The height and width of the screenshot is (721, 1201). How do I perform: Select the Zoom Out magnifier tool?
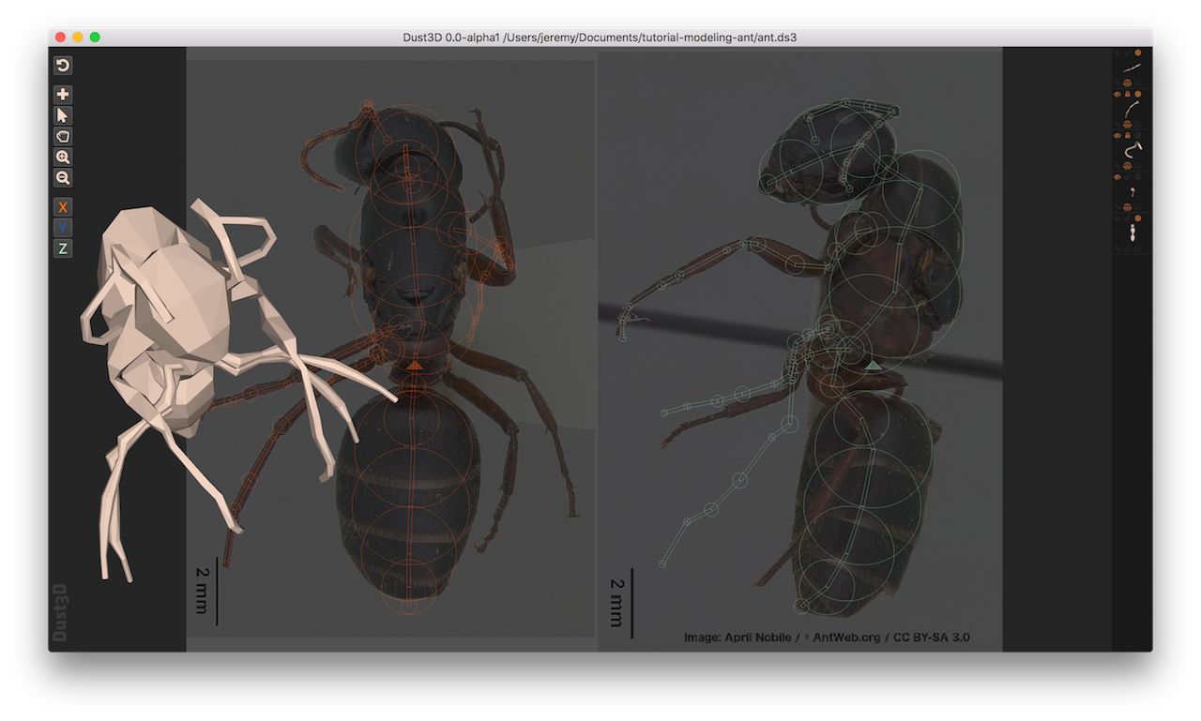tap(62, 177)
